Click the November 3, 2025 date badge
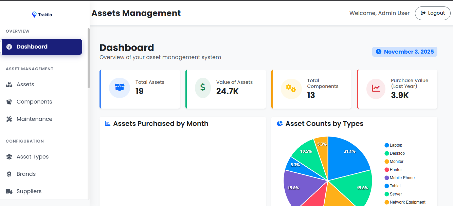Viewport: 453px width, 206px height. click(x=405, y=52)
